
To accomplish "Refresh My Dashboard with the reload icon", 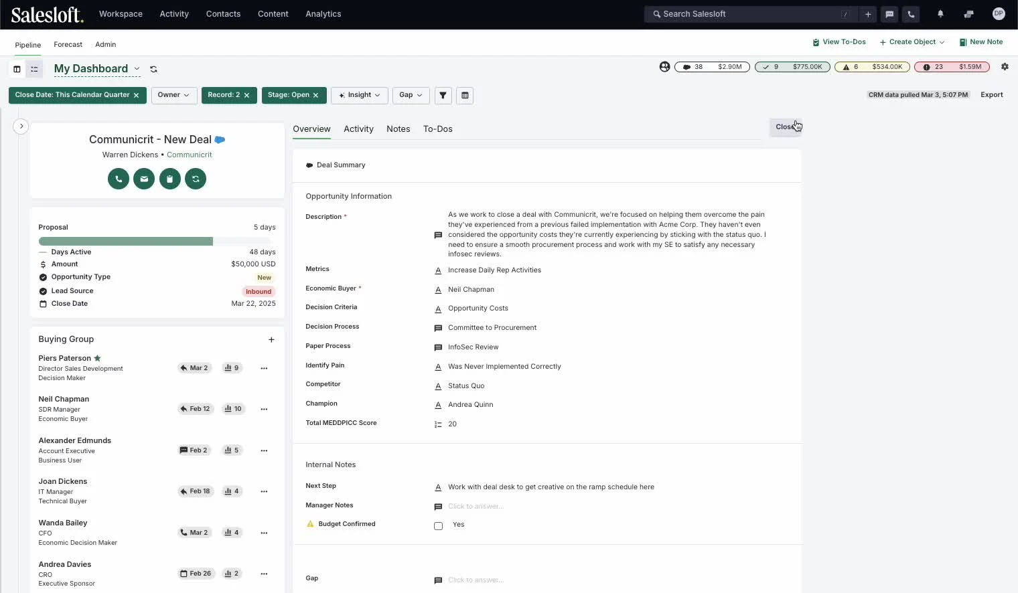I will coord(153,69).
